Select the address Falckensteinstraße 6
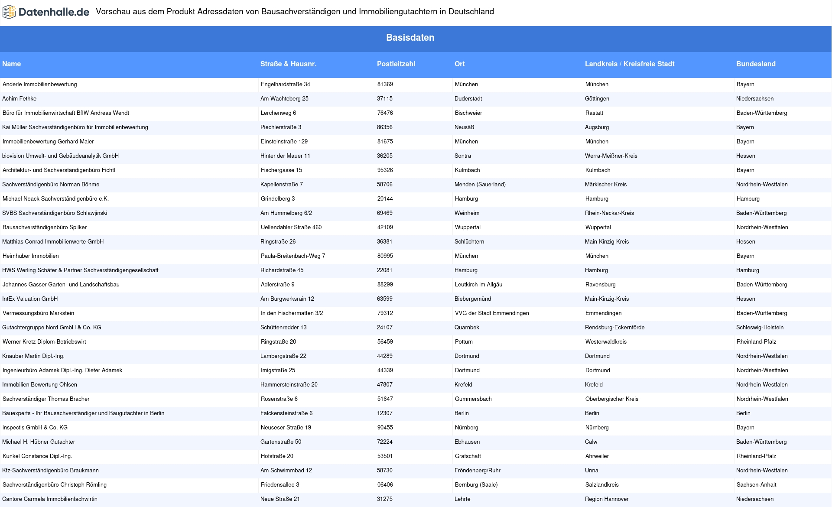The height and width of the screenshot is (507, 832). 286,413
